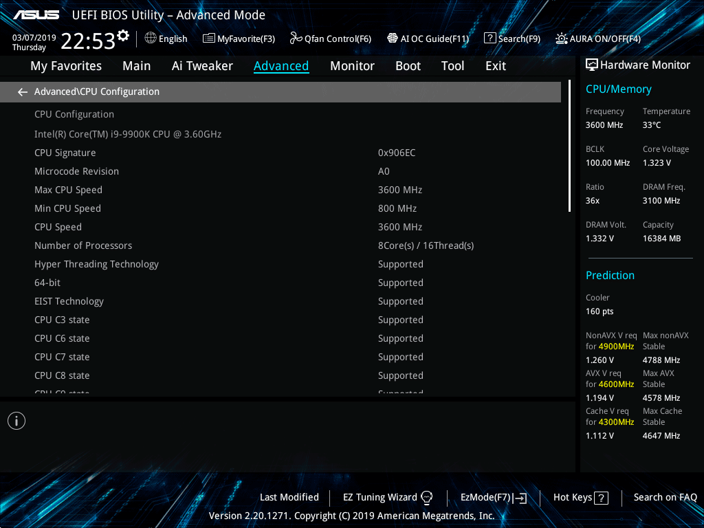The image size is (704, 528).
Task: Open AI OC Guide(F11)
Action: tap(428, 38)
